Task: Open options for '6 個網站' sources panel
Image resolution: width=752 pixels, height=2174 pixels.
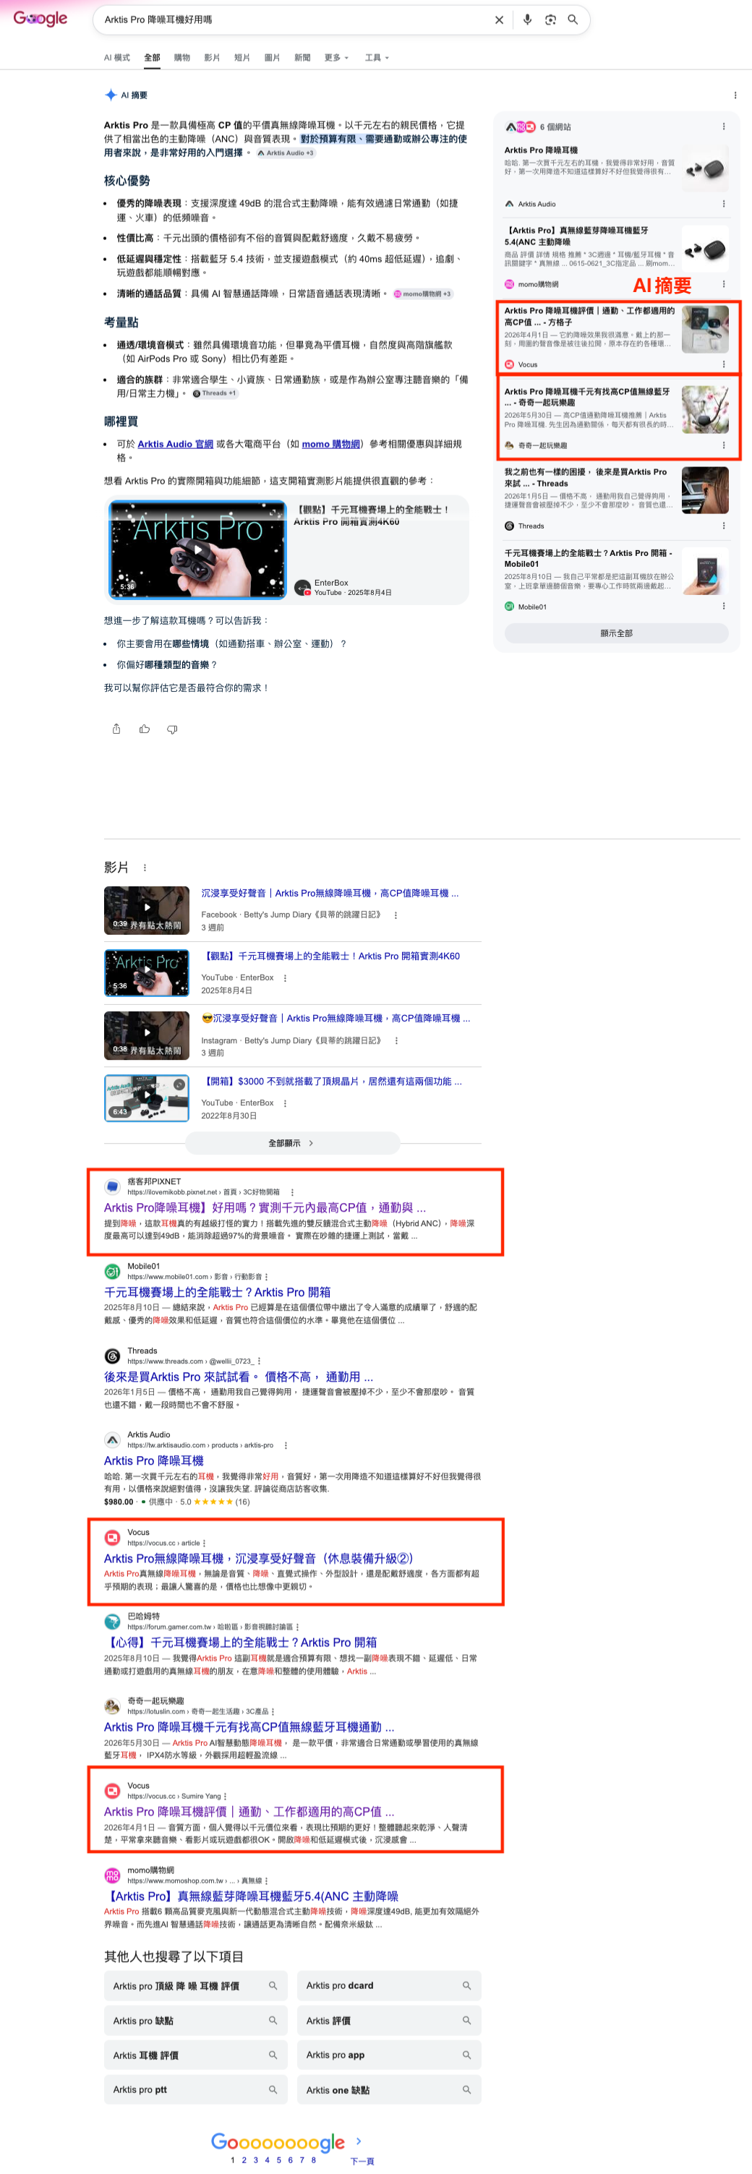Action: [723, 127]
